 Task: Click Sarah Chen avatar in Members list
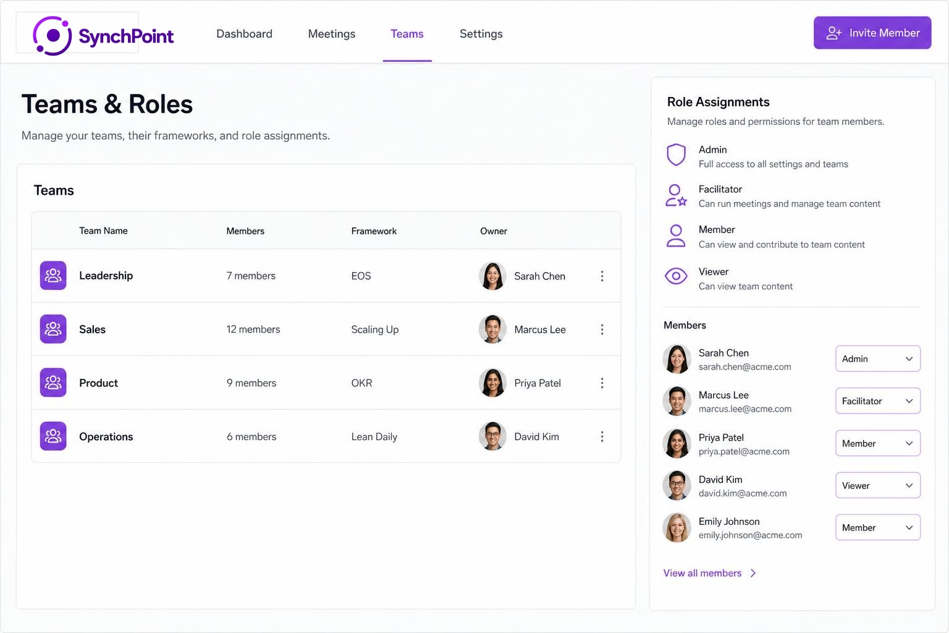tap(677, 359)
